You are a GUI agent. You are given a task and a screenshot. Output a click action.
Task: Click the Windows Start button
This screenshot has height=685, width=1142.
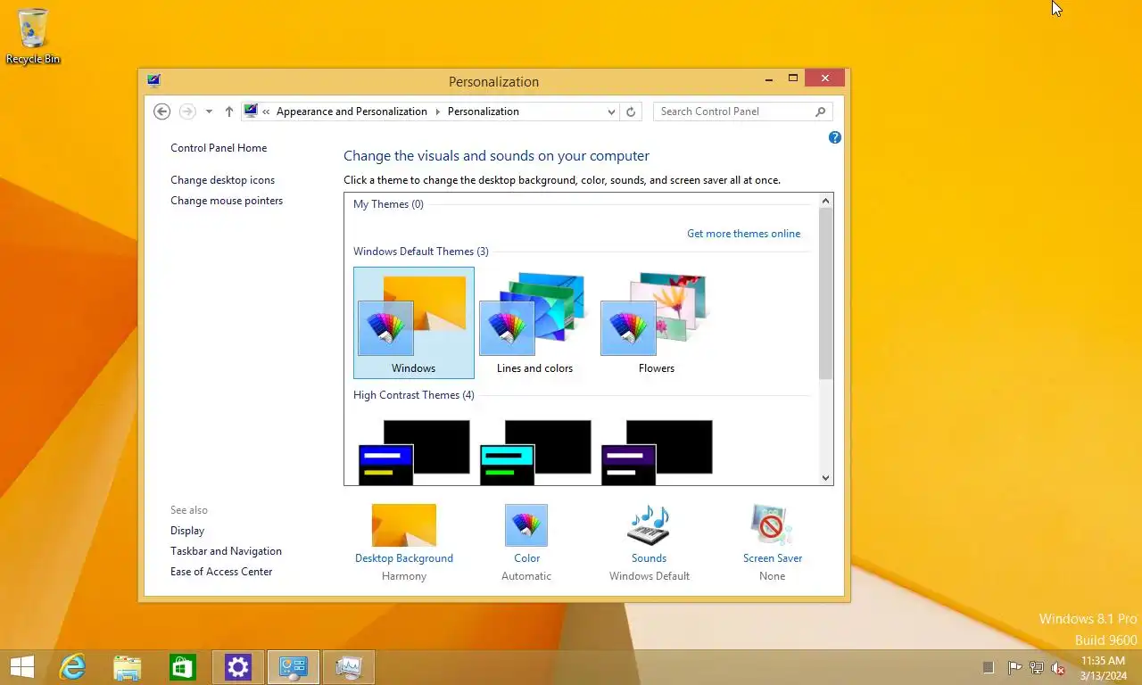point(21,667)
